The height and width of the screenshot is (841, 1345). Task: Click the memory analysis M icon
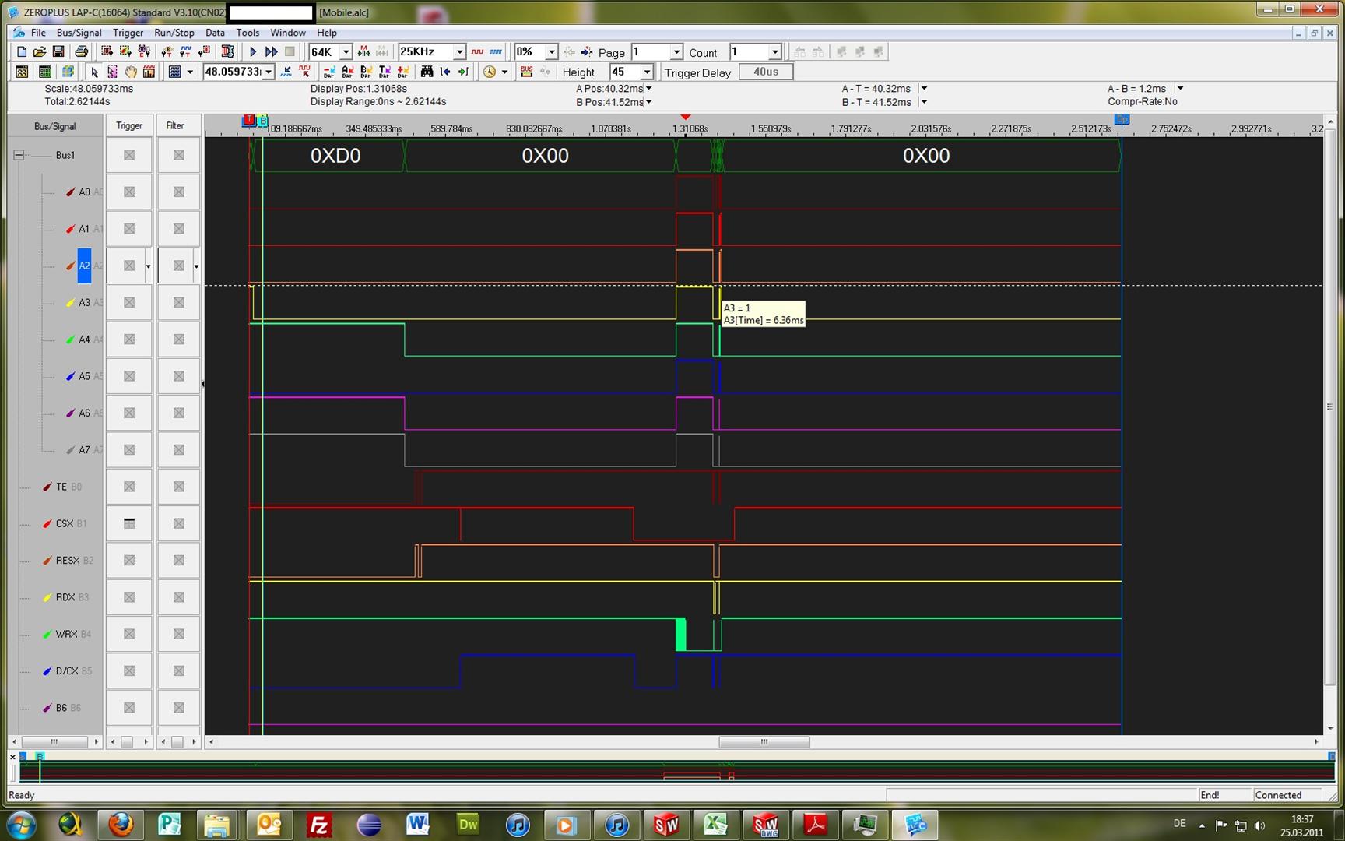[363, 51]
